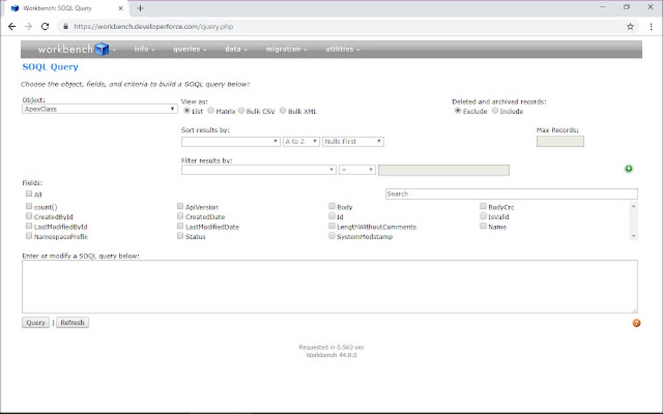Open the queries menu

(x=187, y=49)
